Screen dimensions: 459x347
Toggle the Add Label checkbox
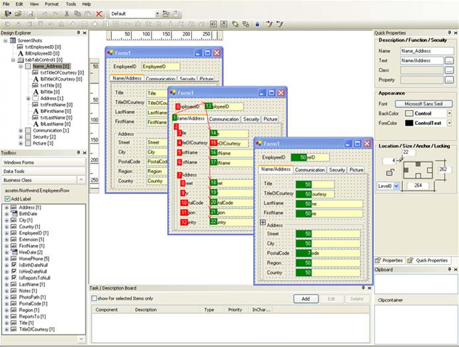[x=8, y=199]
